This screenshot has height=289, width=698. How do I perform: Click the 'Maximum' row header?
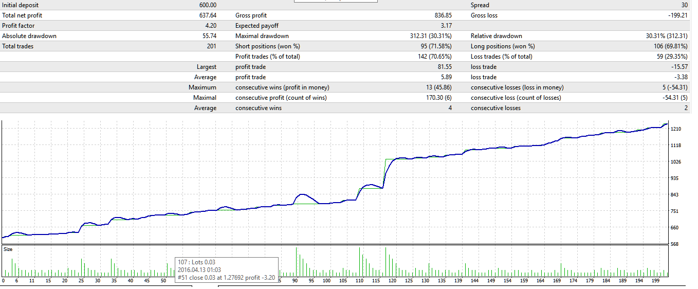203,87
